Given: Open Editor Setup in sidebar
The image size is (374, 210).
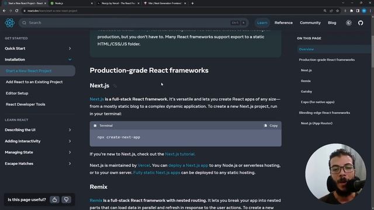Looking at the screenshot, I should click(17, 93).
